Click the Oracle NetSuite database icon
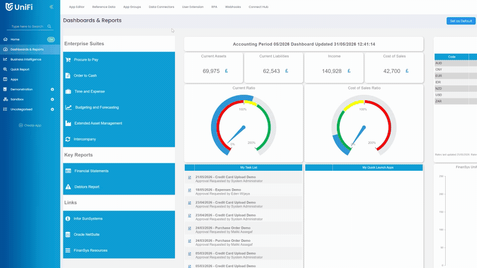Image resolution: width=477 pixels, height=268 pixels. [68, 234]
